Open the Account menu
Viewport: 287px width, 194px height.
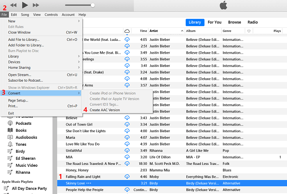click(x=68, y=14)
